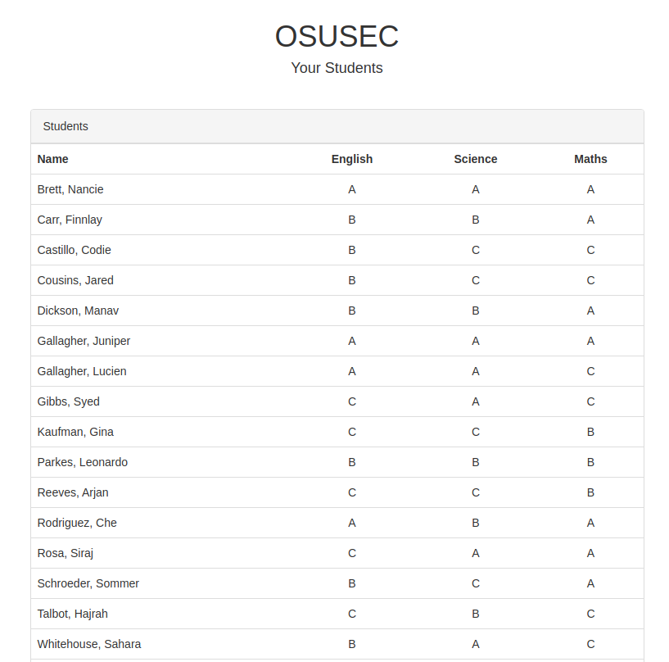Click Lucien Gallagher's Maths grade
The image size is (669, 662).
tap(590, 371)
